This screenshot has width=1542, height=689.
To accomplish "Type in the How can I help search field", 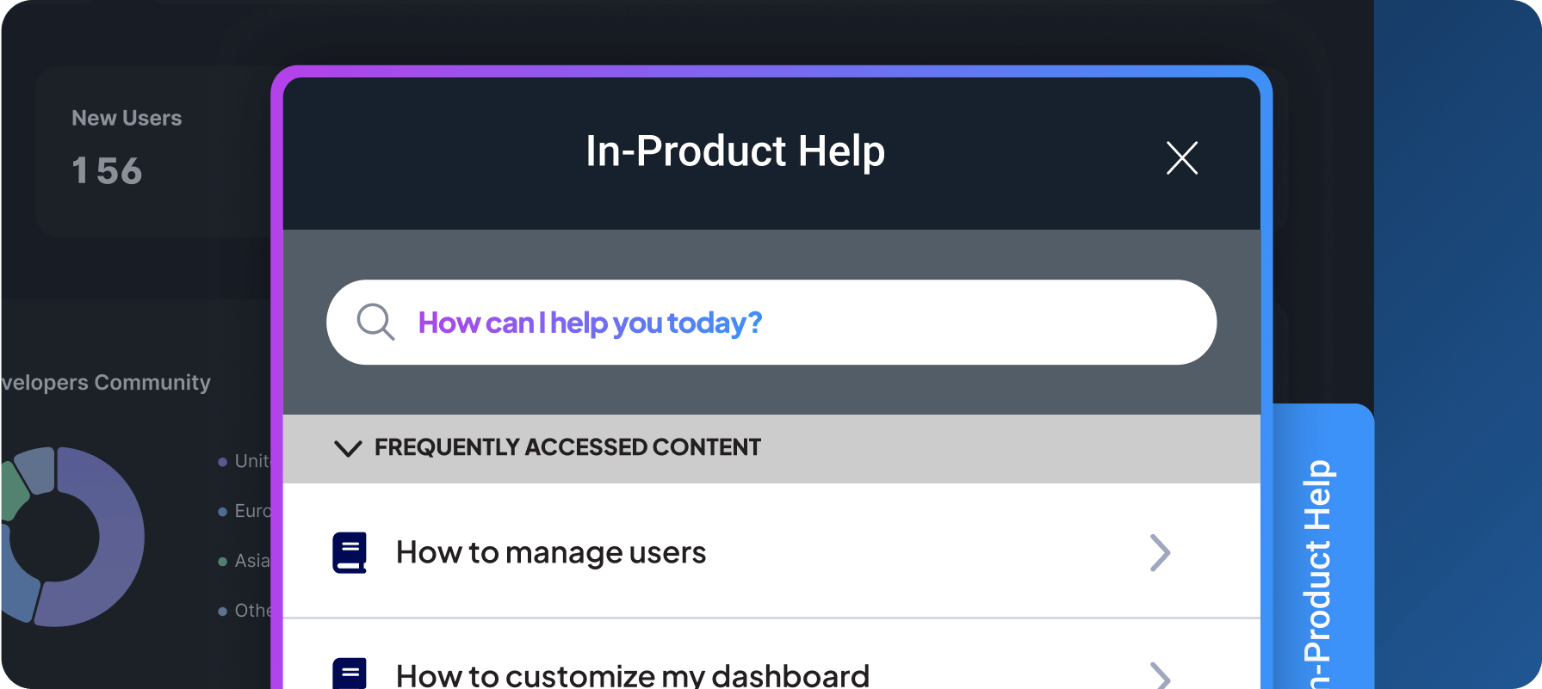I will pyautogui.click(x=775, y=323).
